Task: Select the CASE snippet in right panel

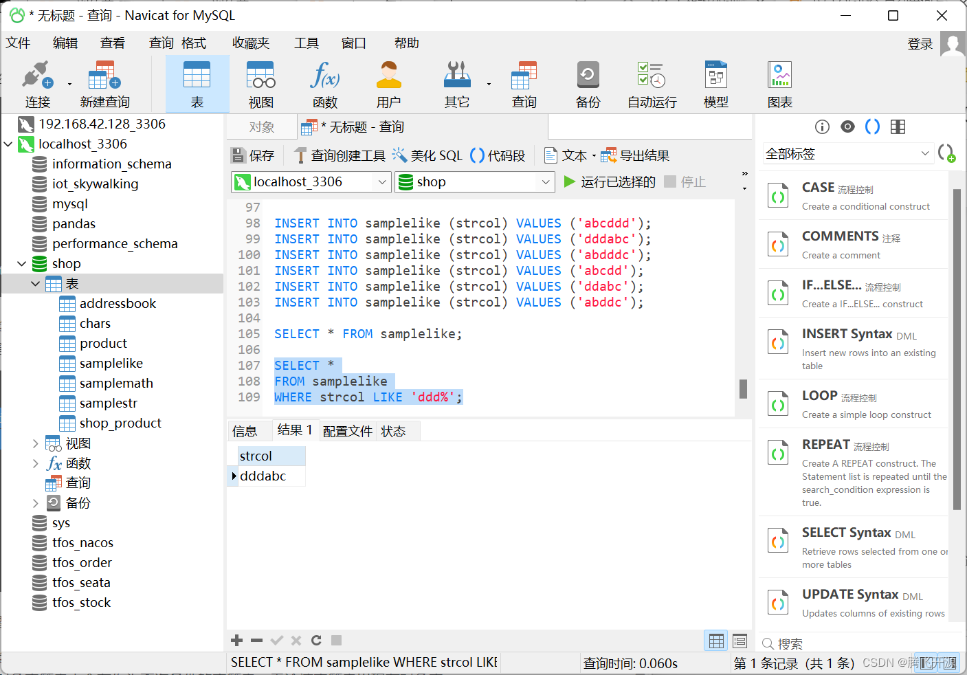Action: 854,196
